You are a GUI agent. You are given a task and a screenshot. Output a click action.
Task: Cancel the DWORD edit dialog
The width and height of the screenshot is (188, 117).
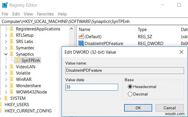tap(170, 108)
